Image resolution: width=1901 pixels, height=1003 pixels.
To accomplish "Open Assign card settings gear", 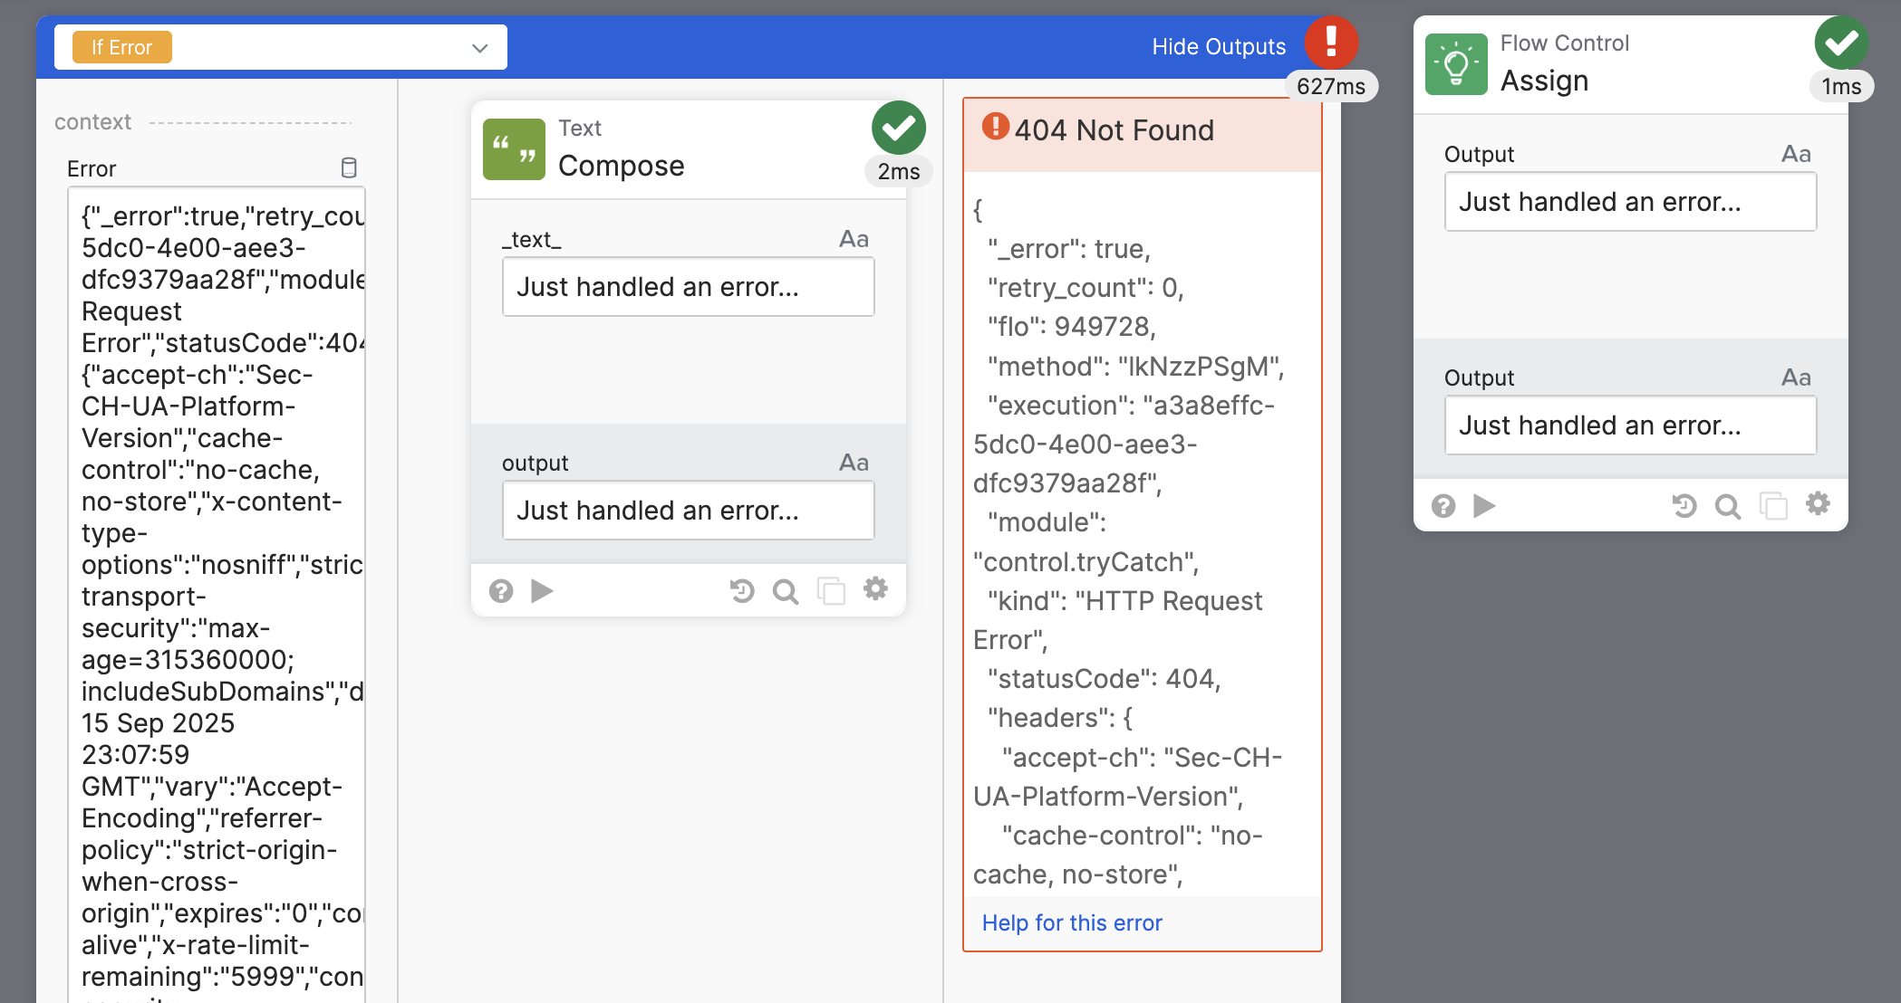I will click(1818, 503).
